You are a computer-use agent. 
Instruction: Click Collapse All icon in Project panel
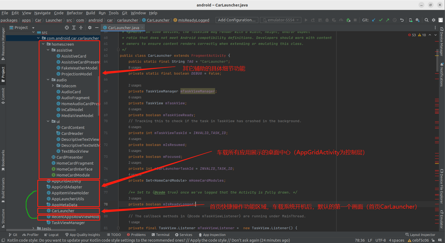coord(81,28)
